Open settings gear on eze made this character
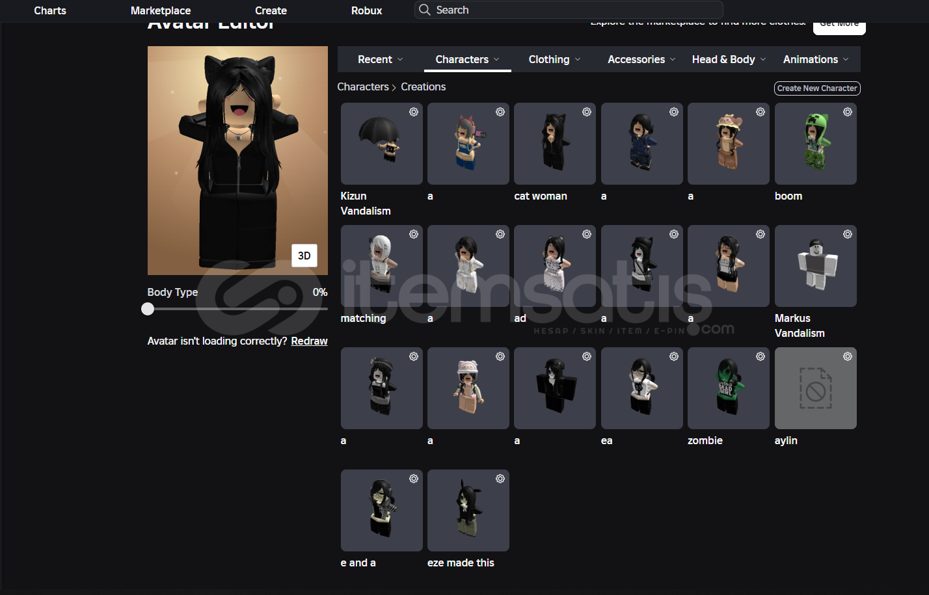The height and width of the screenshot is (595, 929). click(500, 479)
